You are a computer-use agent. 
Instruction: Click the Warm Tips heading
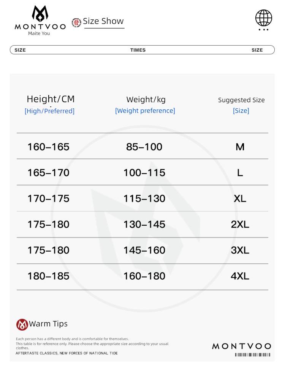(x=48, y=324)
